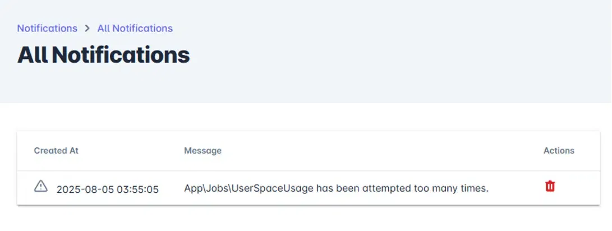Click the time 03:55:05 in the timestamp
This screenshot has height=231, width=612.
click(x=137, y=189)
